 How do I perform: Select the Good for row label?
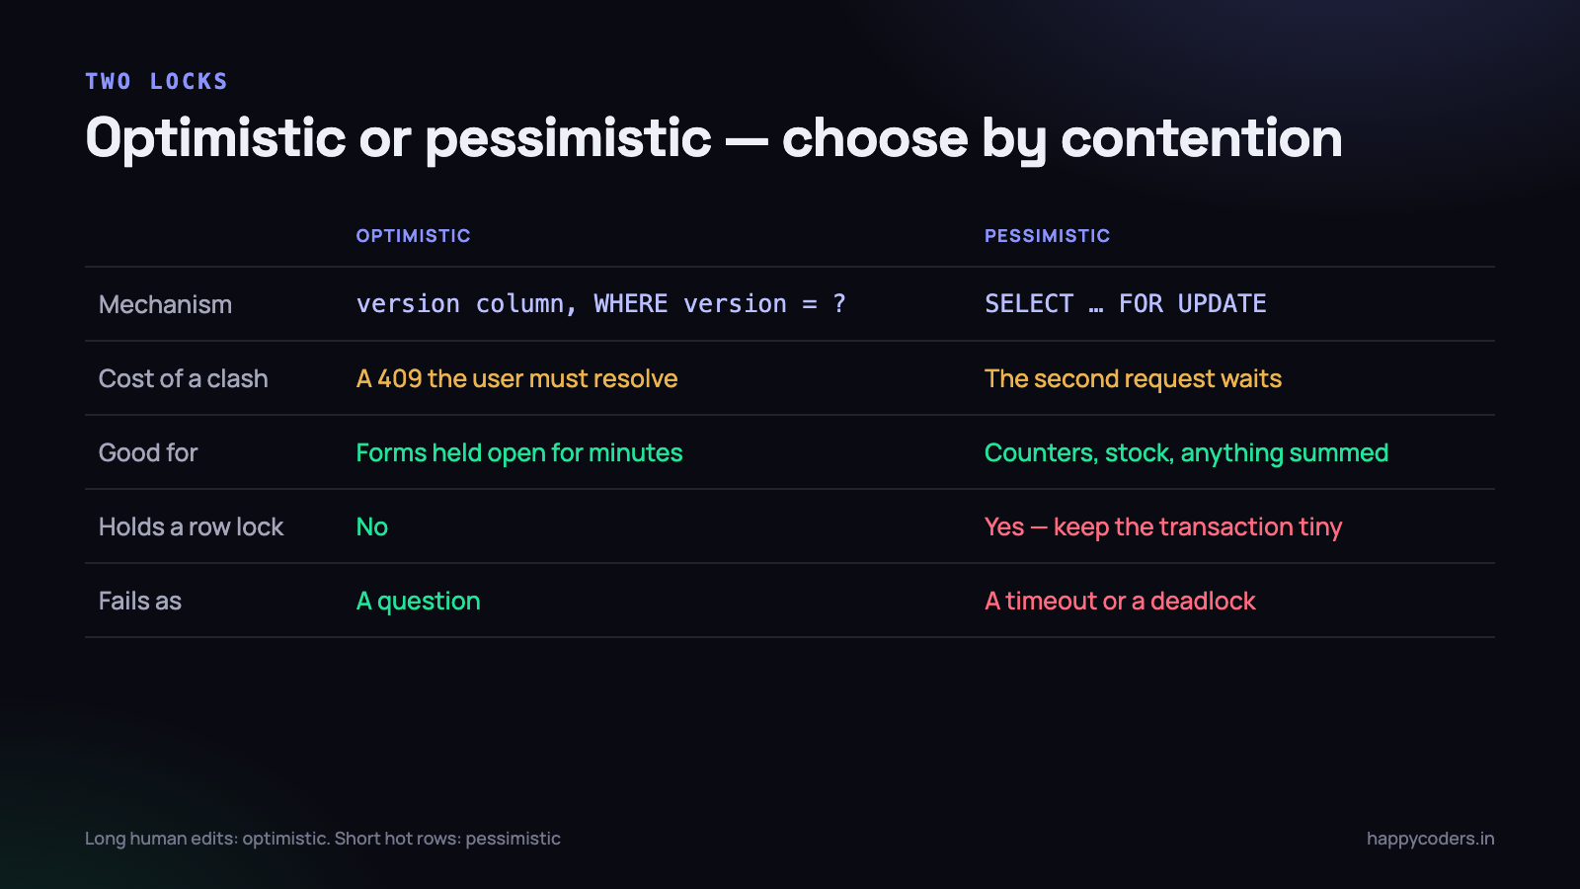coord(148,452)
